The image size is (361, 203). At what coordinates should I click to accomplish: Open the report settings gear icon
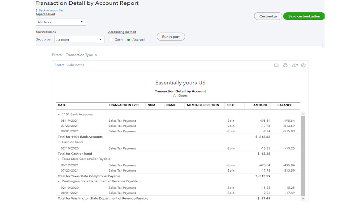click(303, 65)
